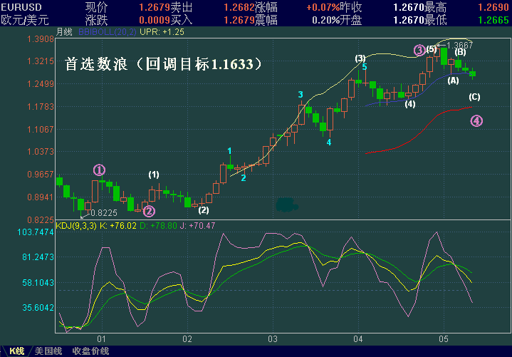Click the cyan wave 2 label
512x357 pixels.
(244, 178)
